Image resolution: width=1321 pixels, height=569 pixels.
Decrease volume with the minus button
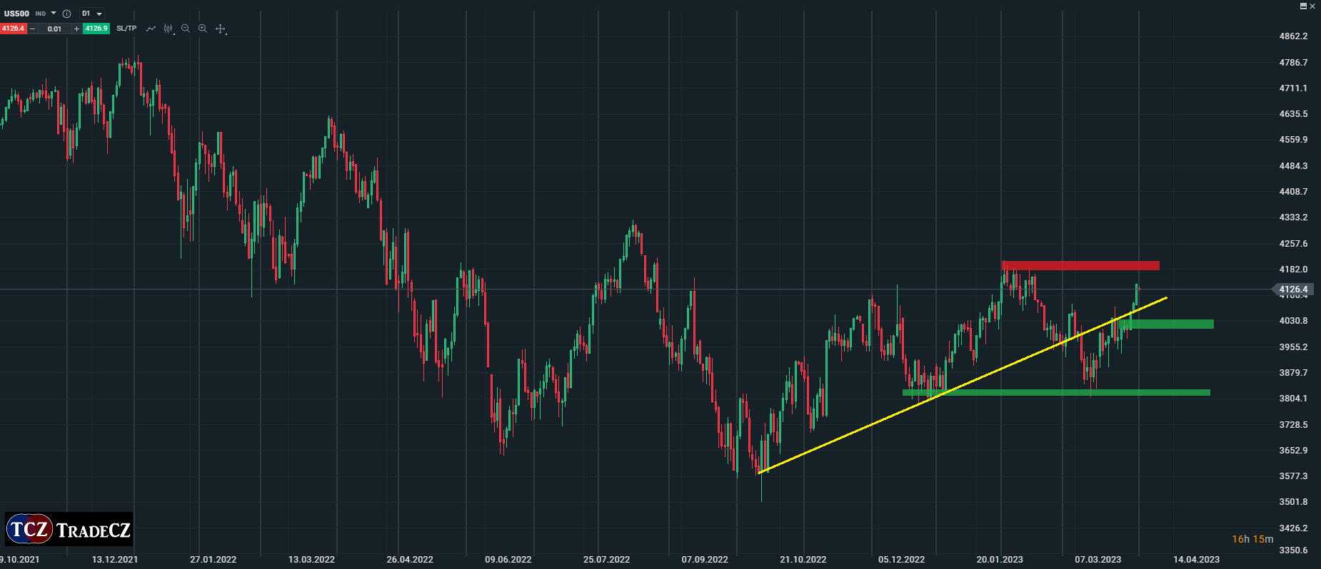point(33,29)
